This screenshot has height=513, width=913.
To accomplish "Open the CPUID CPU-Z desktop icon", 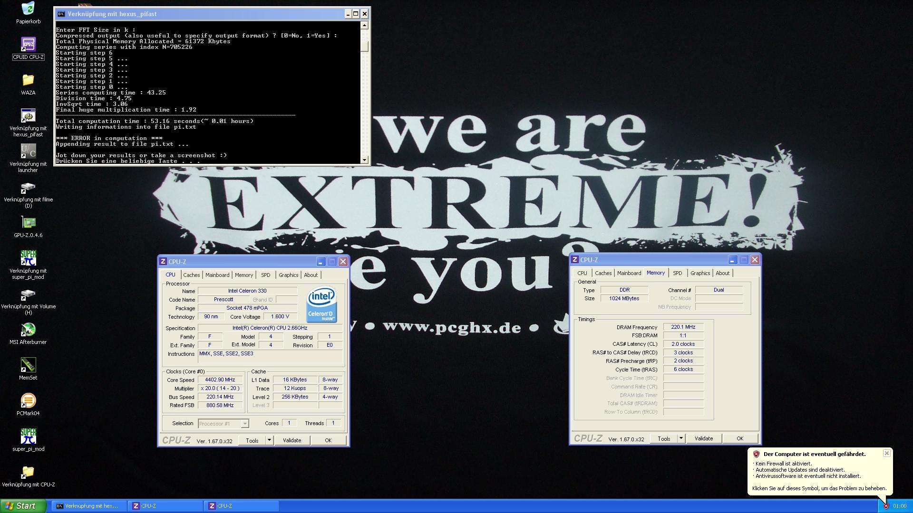I will 28,45.
